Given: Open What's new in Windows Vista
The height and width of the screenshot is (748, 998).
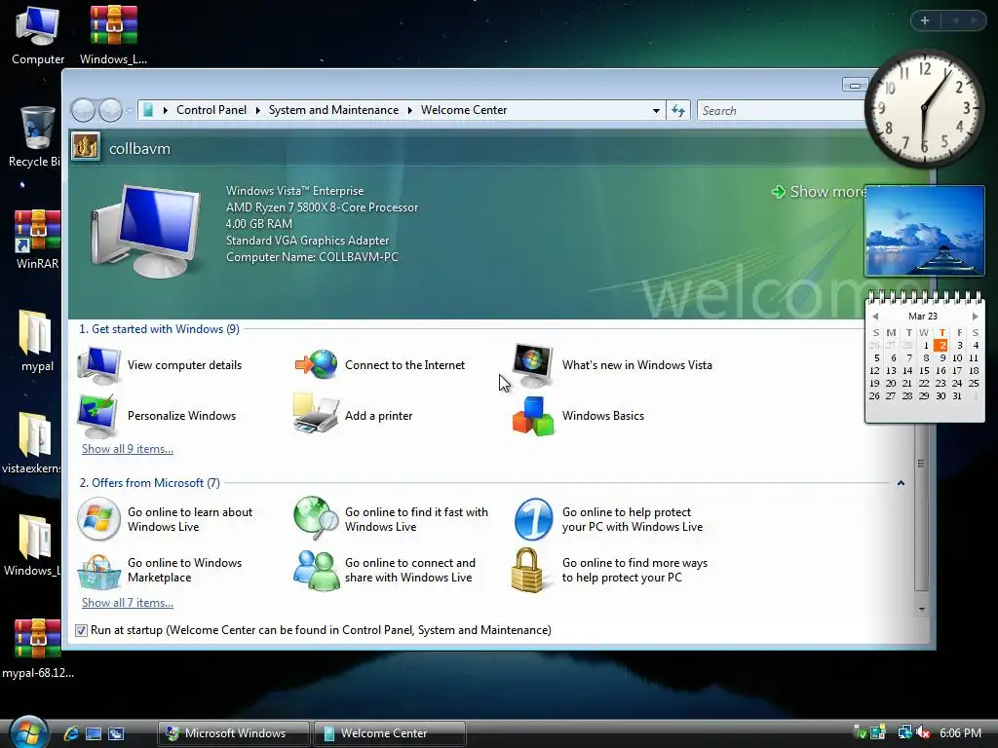Looking at the screenshot, I should [x=613, y=365].
